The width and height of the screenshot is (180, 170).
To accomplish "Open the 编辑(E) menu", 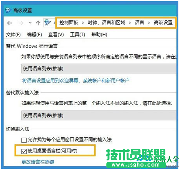I will 34,35.
